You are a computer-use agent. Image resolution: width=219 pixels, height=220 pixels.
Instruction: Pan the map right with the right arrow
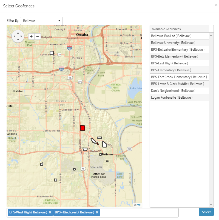[x=21, y=36]
